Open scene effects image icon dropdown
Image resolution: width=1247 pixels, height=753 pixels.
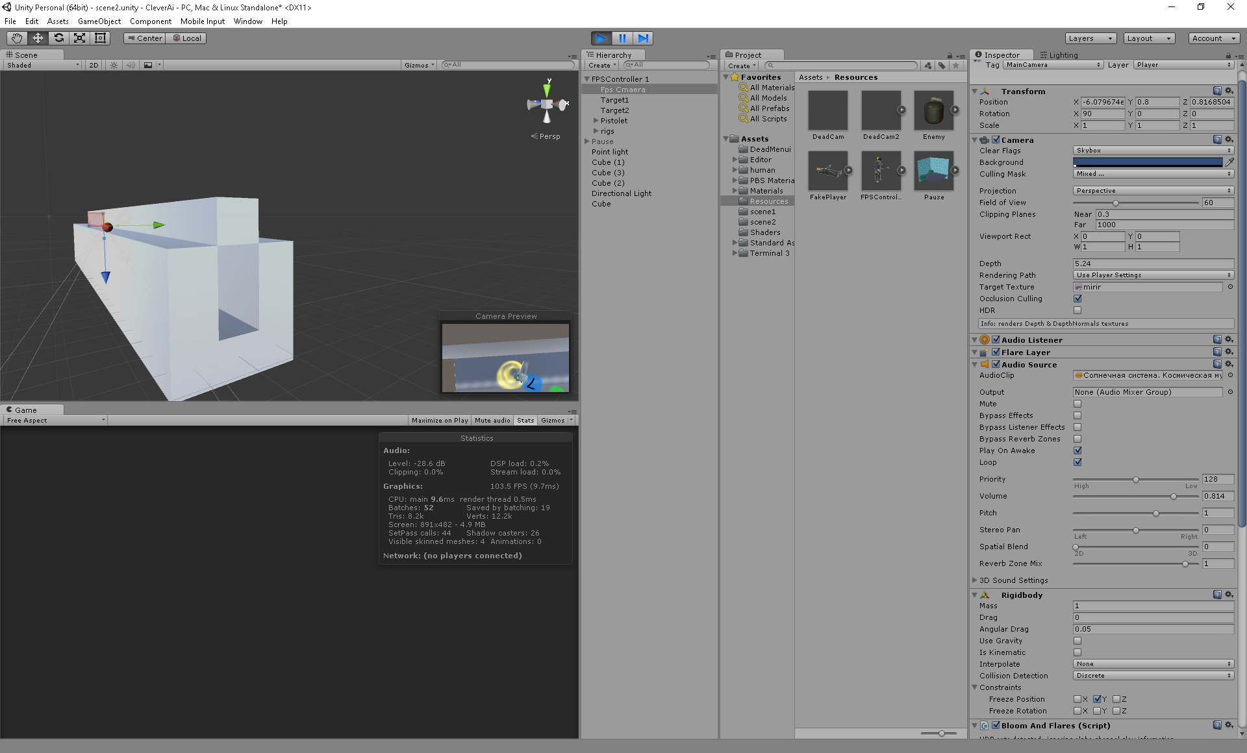point(151,65)
